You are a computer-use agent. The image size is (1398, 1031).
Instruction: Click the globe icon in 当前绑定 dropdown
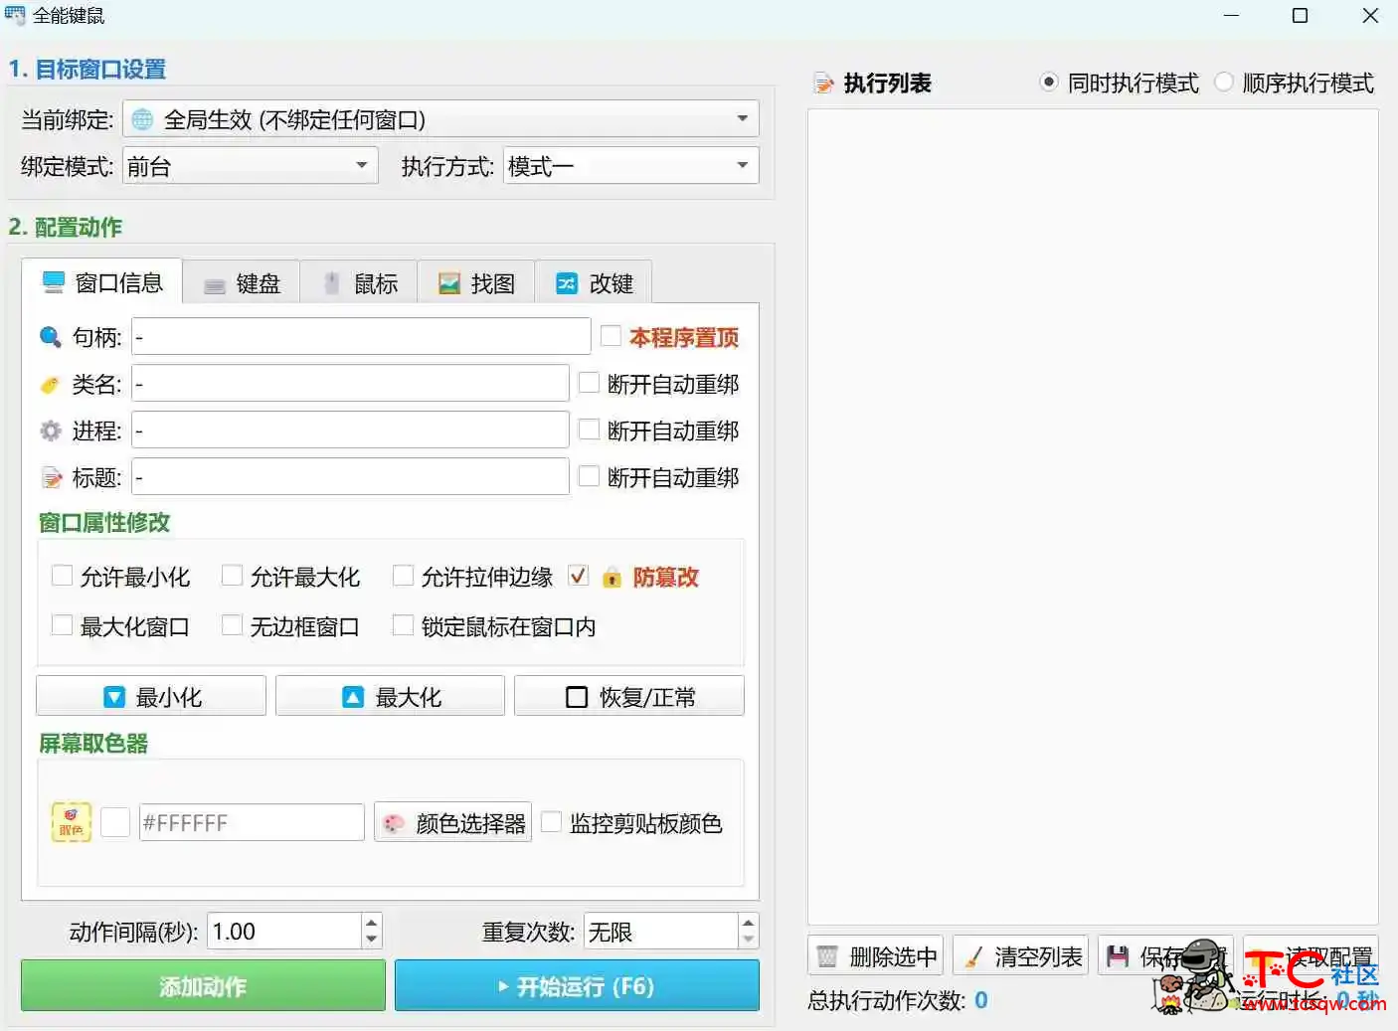click(x=143, y=119)
